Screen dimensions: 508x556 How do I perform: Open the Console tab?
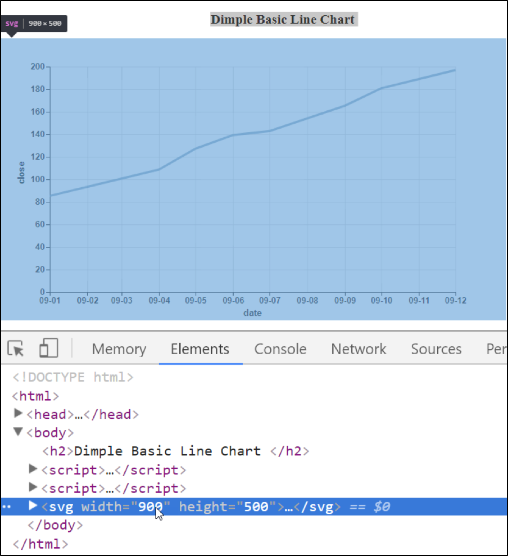point(280,349)
